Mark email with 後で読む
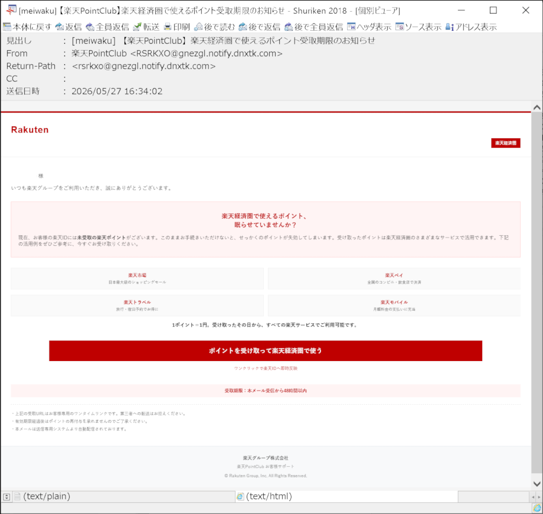The image size is (543, 514). 214,27
